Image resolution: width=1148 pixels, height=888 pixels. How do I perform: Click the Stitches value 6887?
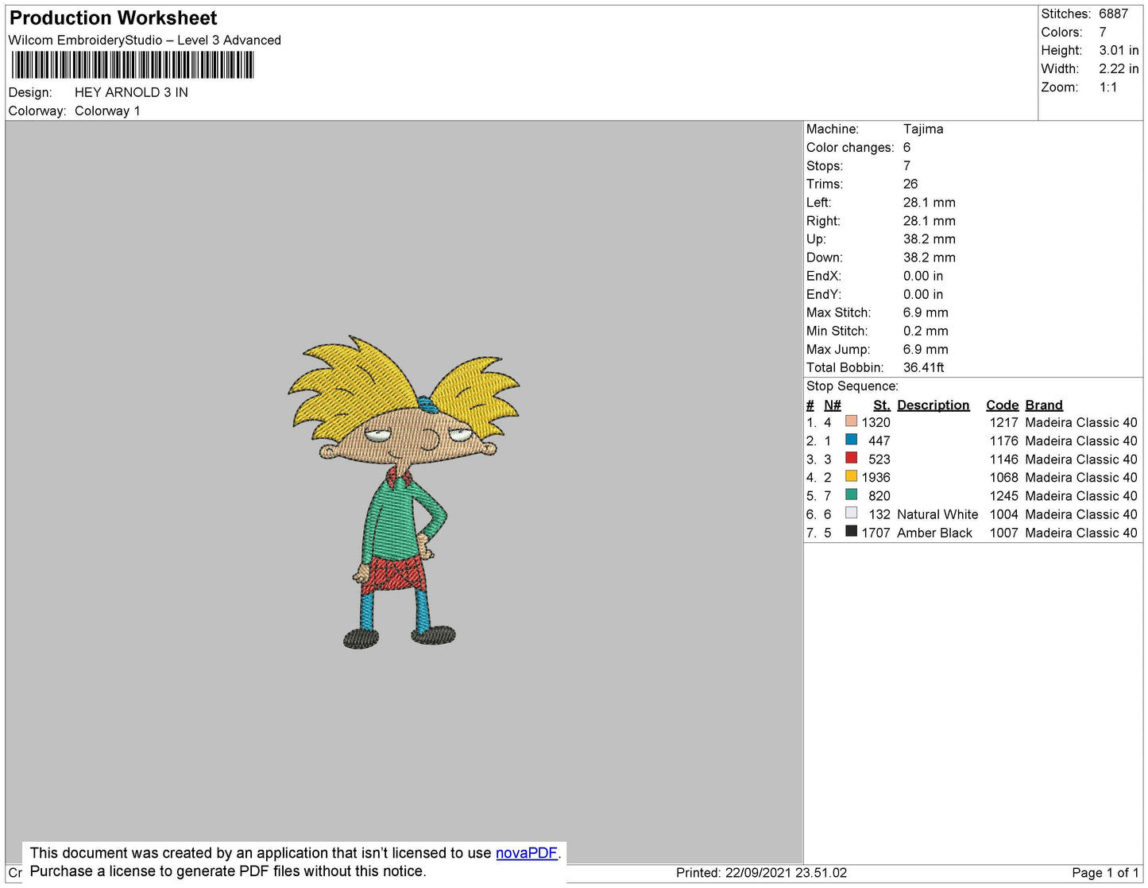[1113, 14]
